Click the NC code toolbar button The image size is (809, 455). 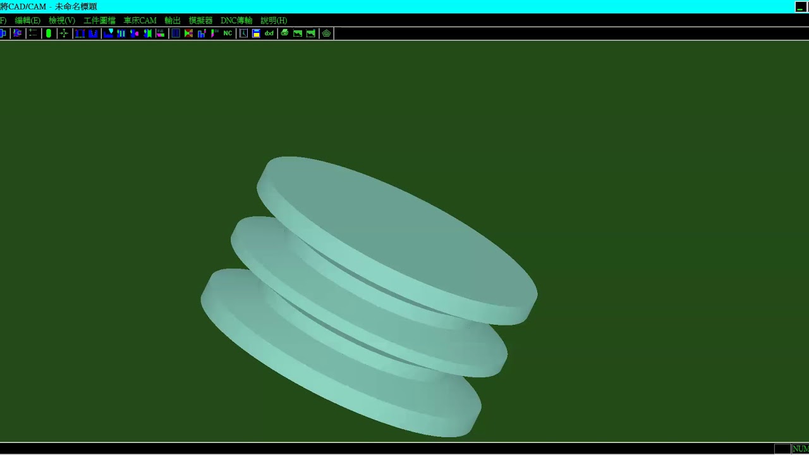228,33
